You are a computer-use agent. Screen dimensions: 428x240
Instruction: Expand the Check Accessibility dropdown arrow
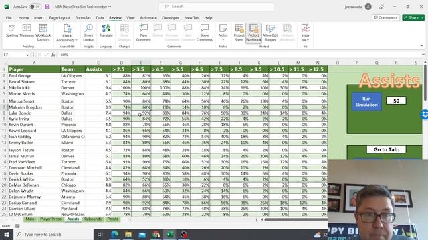point(76,40)
